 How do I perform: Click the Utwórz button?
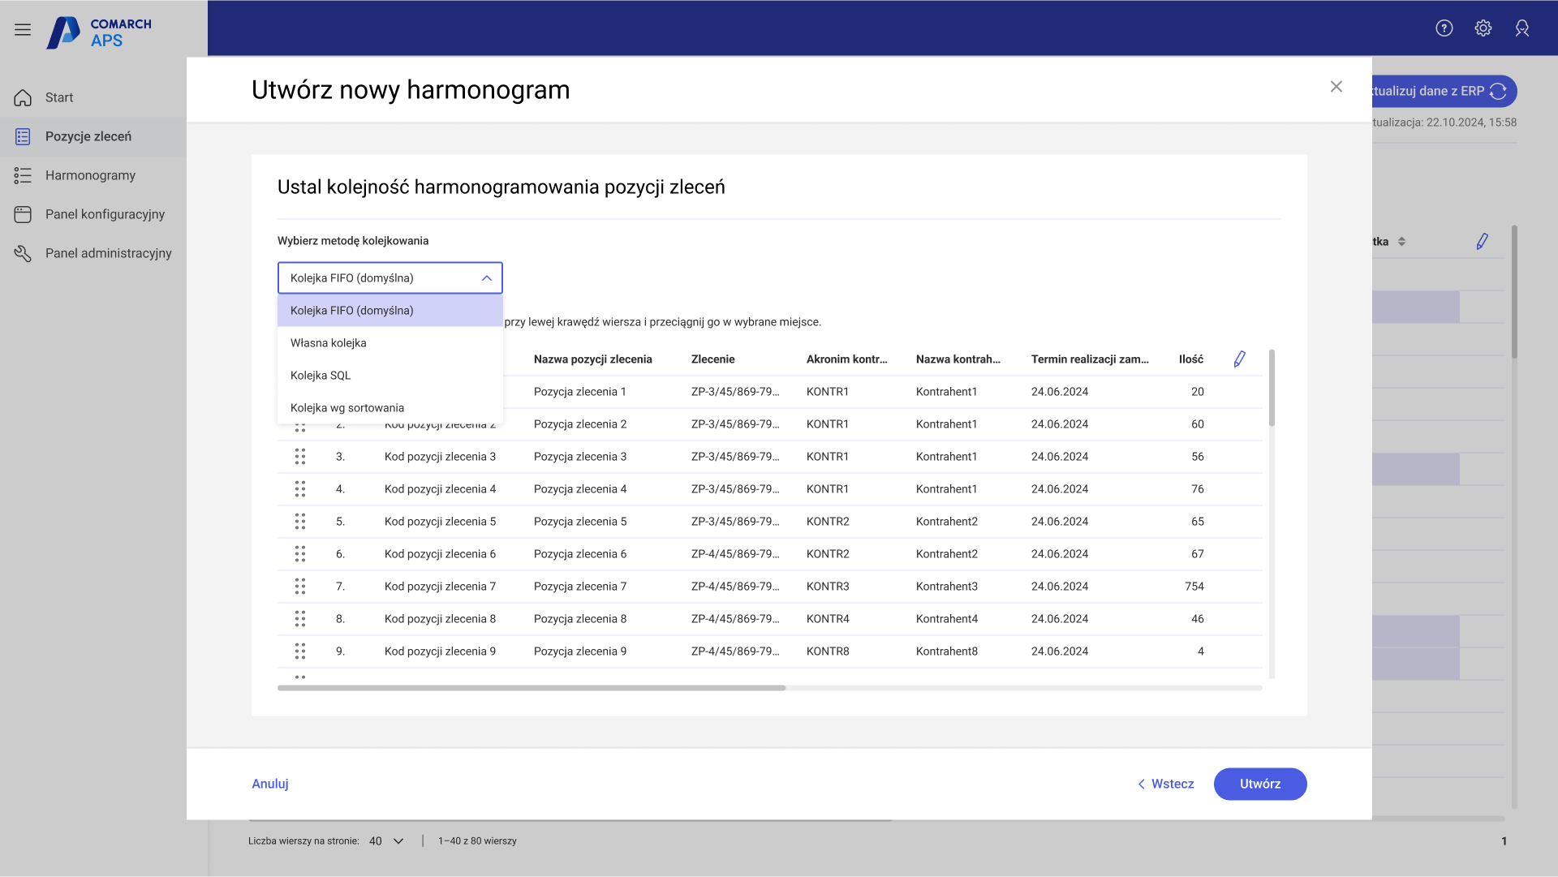(x=1259, y=784)
